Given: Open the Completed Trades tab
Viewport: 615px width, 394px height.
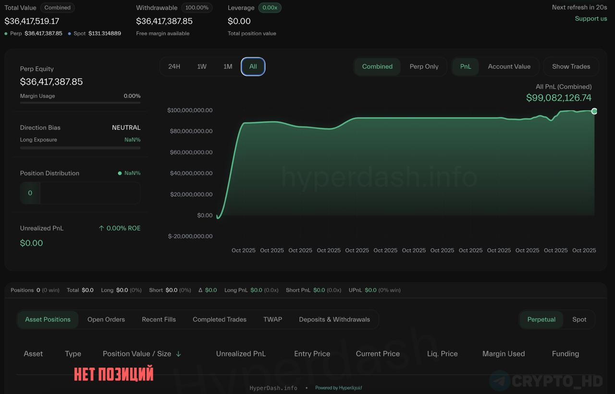Looking at the screenshot, I should pos(220,320).
